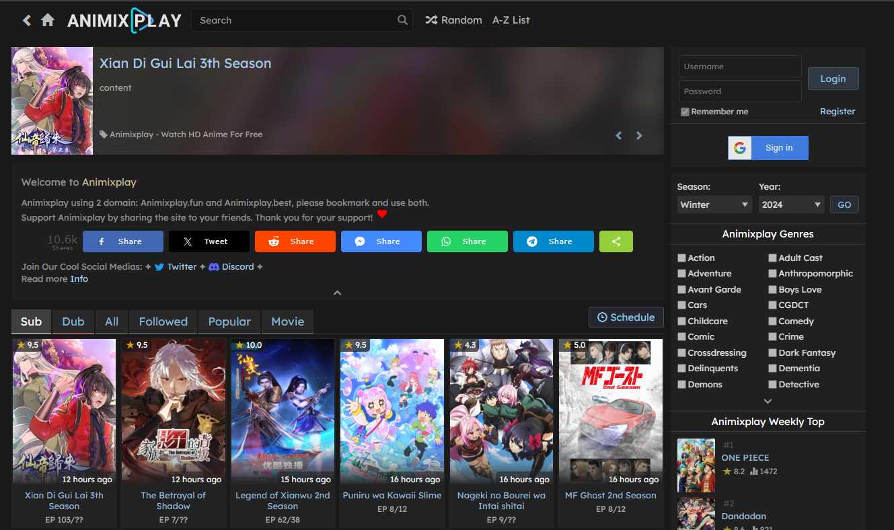Check the Adult Cast genre

tap(772, 258)
